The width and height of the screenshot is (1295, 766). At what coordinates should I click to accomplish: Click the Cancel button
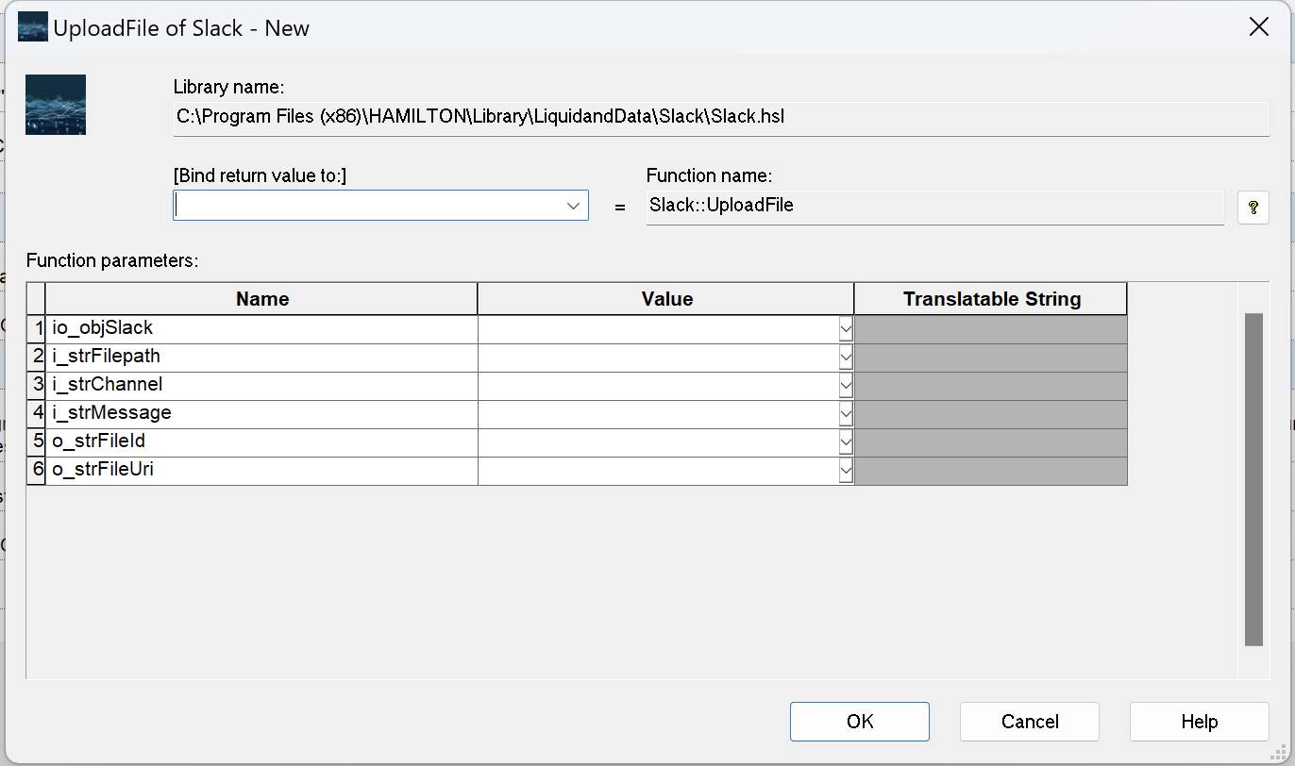[x=1030, y=722]
